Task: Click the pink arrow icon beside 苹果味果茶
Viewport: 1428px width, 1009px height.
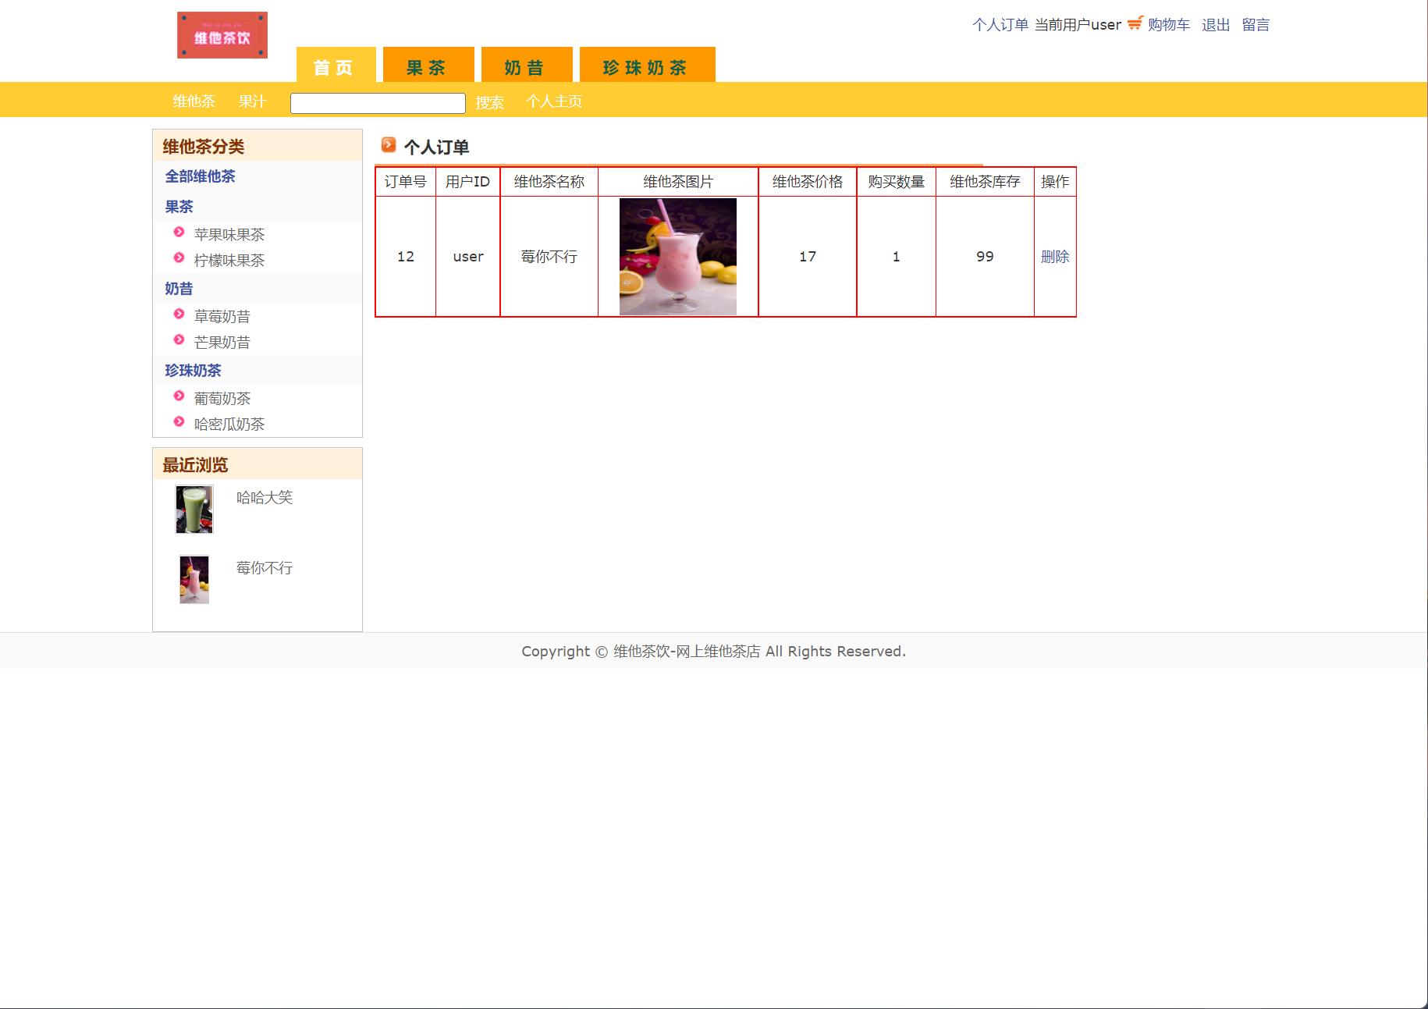Action: click(179, 233)
